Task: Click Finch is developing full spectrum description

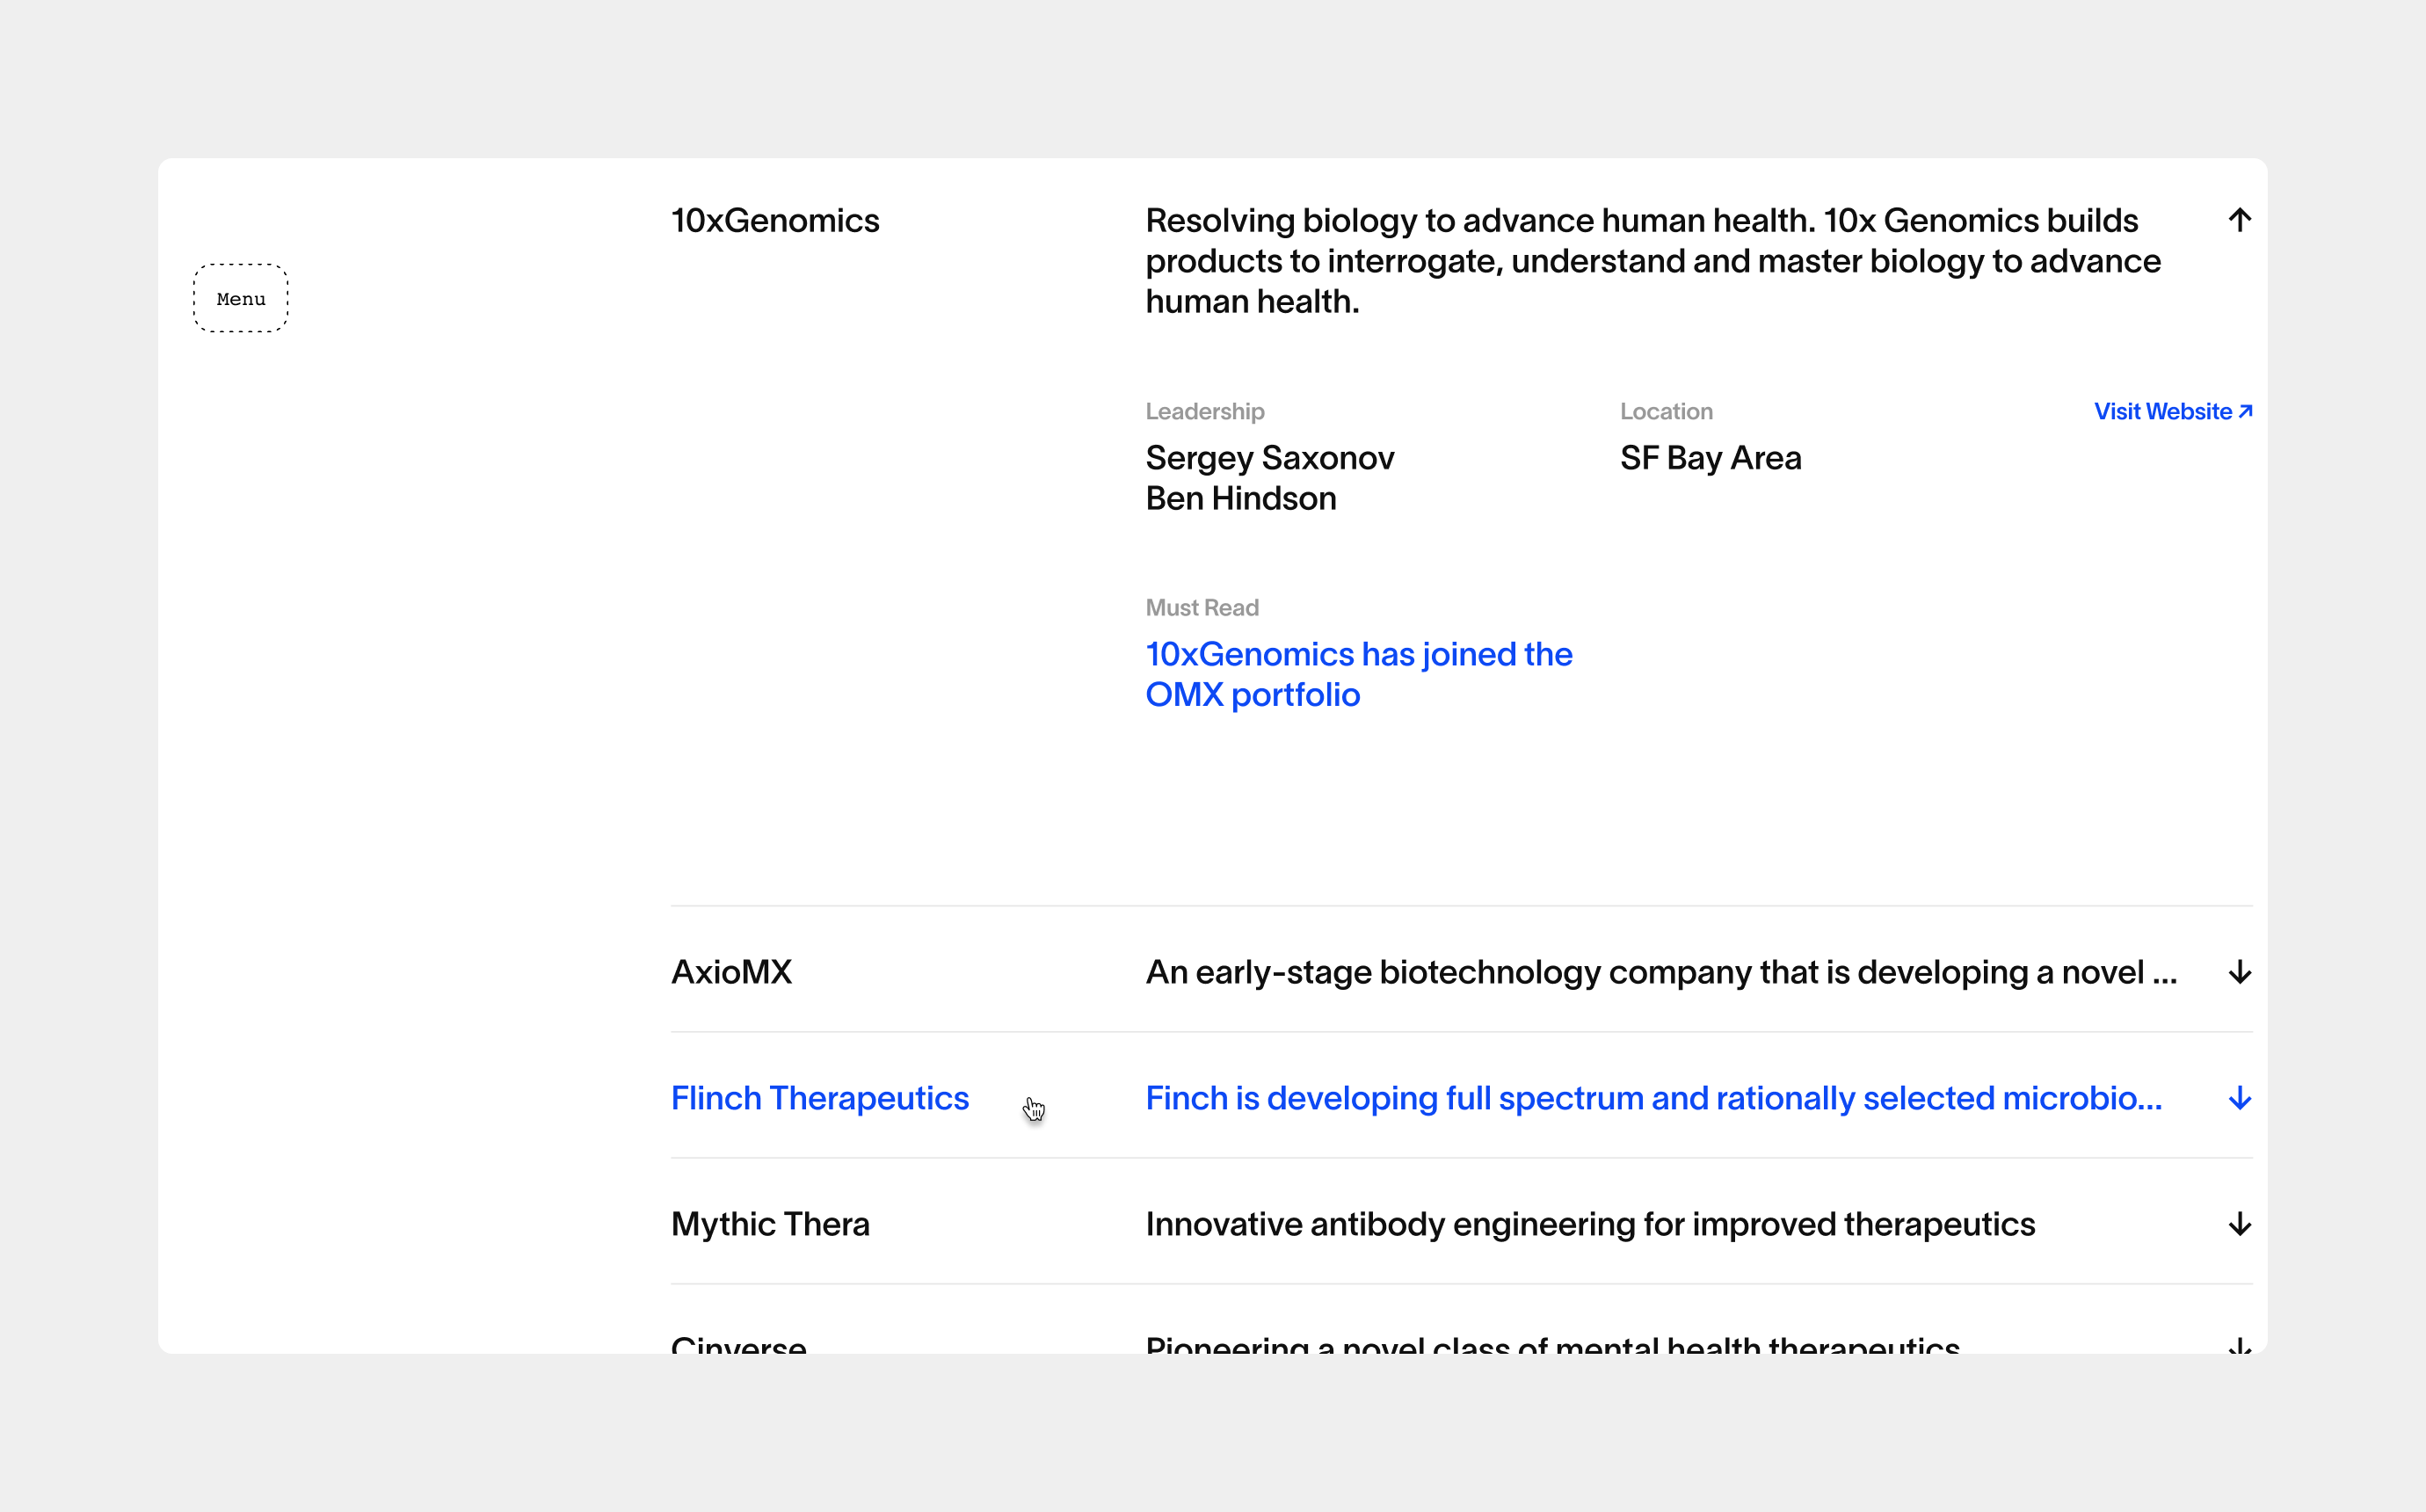Action: click(x=1653, y=1098)
